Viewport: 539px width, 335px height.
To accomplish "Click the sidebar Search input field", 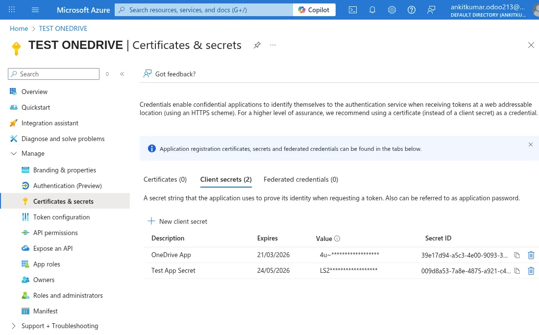I will pos(54,74).
